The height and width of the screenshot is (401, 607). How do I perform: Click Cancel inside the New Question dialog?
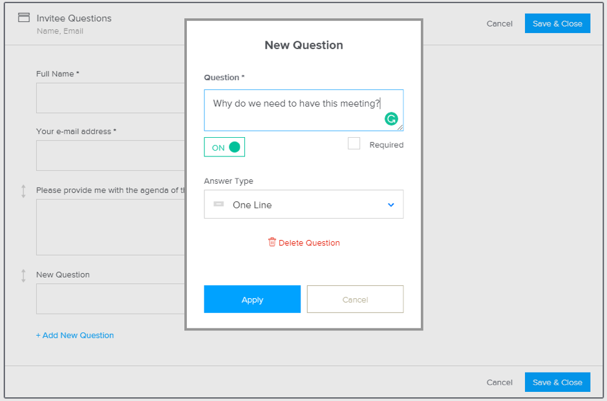pyautogui.click(x=355, y=299)
